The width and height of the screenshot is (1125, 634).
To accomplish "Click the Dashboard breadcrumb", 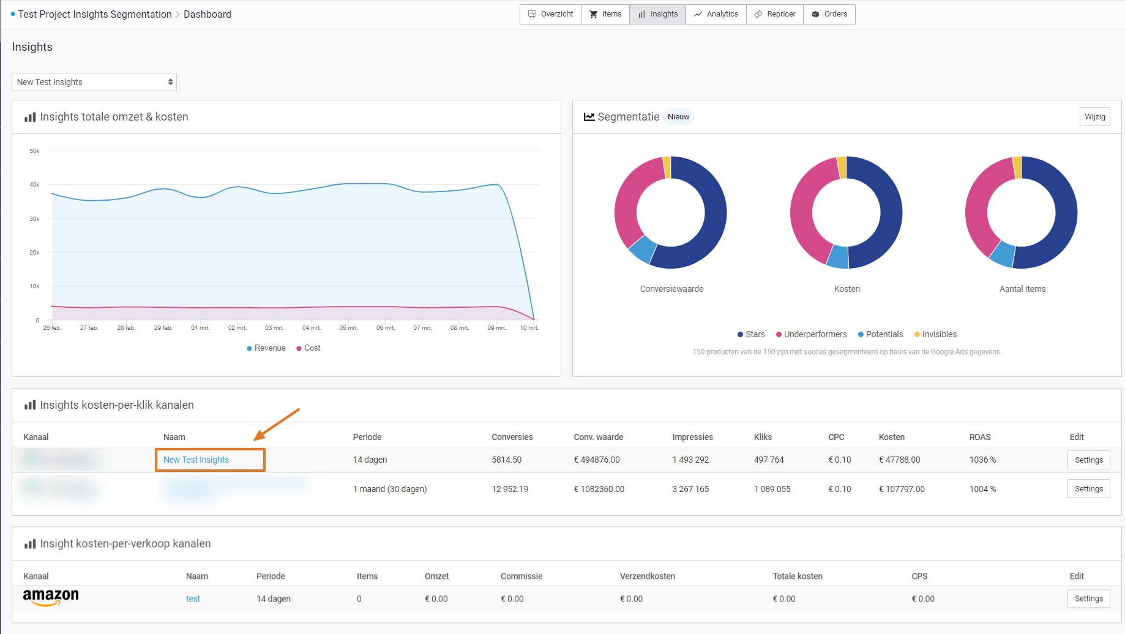I will click(207, 14).
